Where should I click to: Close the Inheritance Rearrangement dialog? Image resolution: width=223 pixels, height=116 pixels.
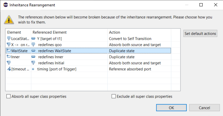click(x=216, y=5)
